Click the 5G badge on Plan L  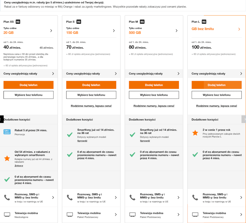(x=204, y=22)
